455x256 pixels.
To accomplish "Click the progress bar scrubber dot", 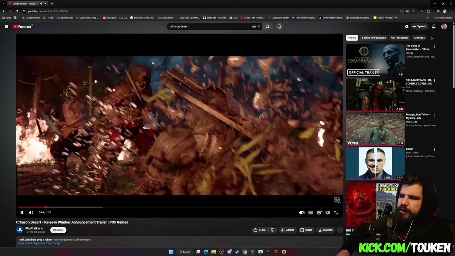I will click(45, 207).
